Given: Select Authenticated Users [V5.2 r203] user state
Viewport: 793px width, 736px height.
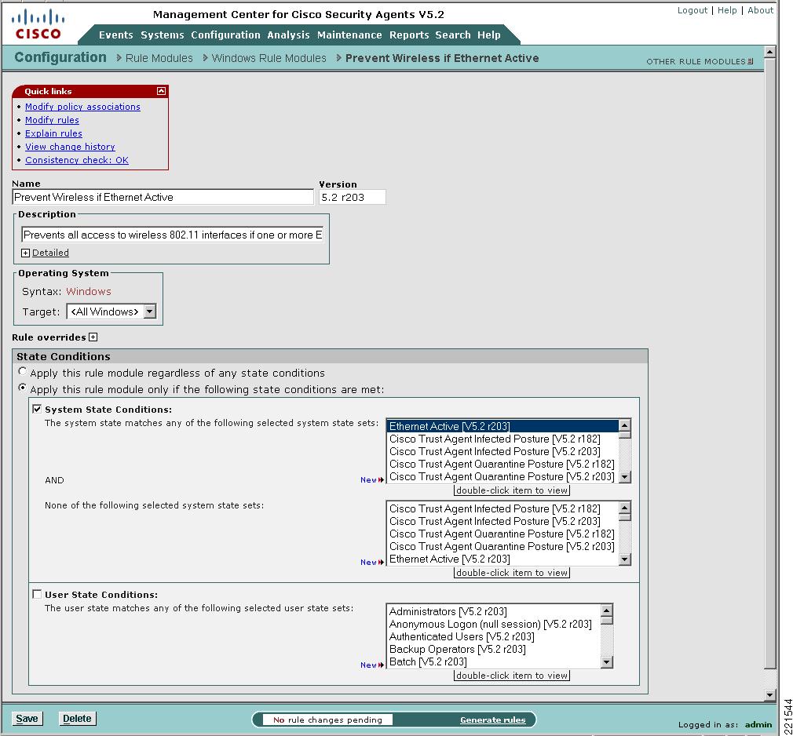Looking at the screenshot, I should [x=494, y=636].
